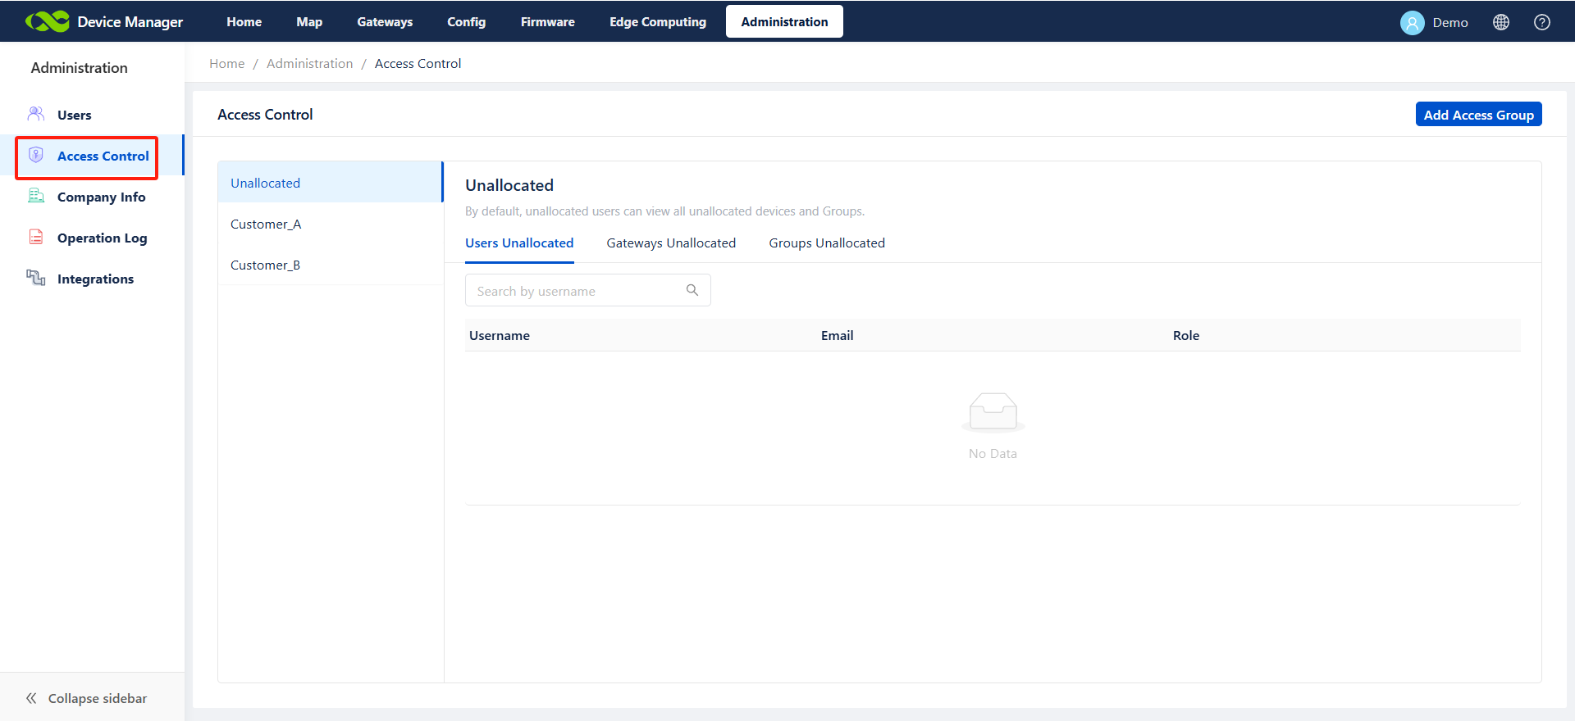
Task: Open the Users sidebar icon
Action: click(36, 114)
